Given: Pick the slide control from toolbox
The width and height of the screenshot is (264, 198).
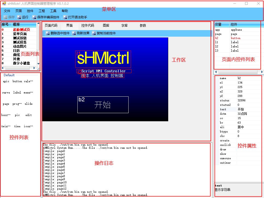Looking at the screenshot, I should coord(28,104).
